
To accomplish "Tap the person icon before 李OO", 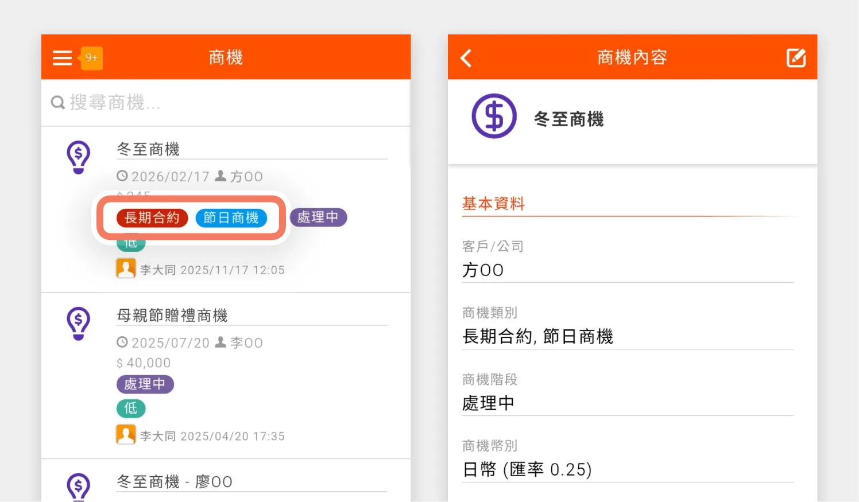I will point(220,343).
